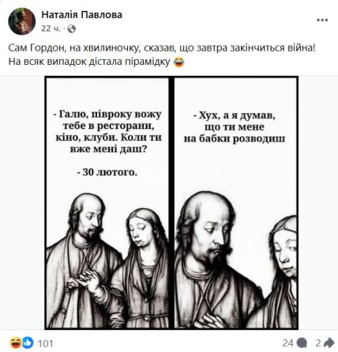
Task: View the 101 reactions count list
Action: (x=46, y=343)
